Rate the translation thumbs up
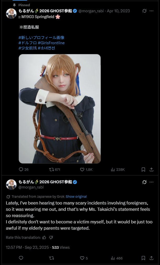 44,238
